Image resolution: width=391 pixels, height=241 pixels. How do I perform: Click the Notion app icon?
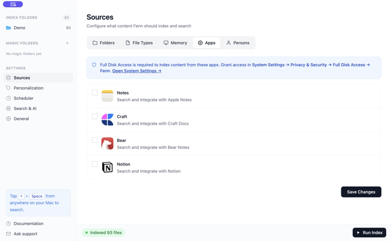point(107,167)
